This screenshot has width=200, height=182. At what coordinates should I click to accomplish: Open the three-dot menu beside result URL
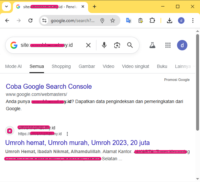tap(67, 134)
